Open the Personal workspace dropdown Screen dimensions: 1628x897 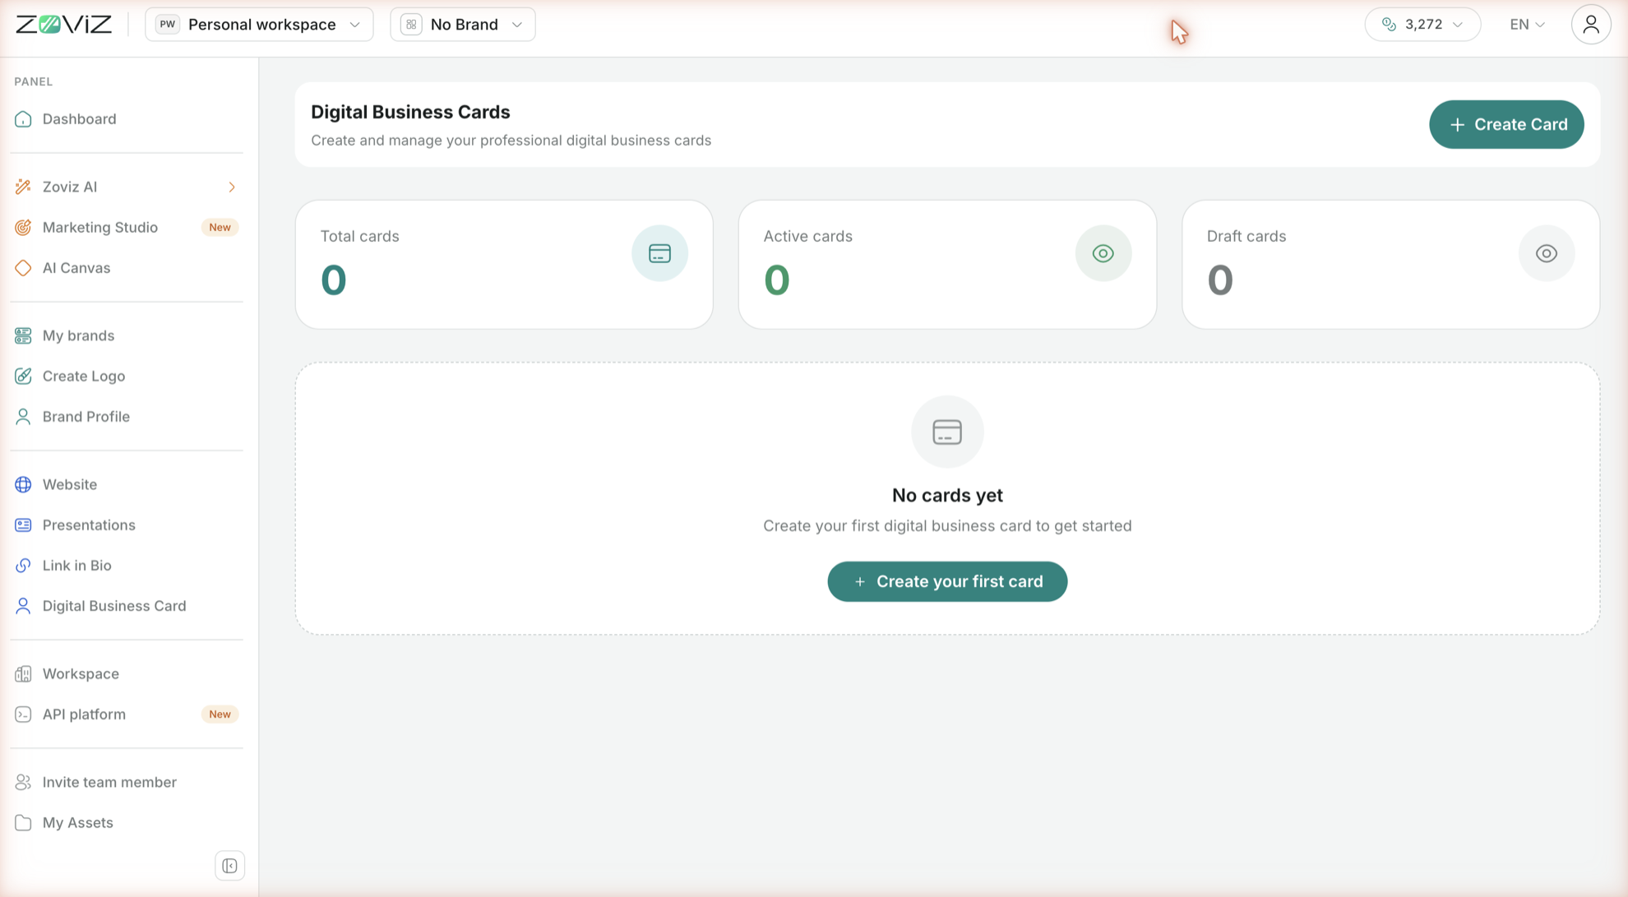point(259,25)
